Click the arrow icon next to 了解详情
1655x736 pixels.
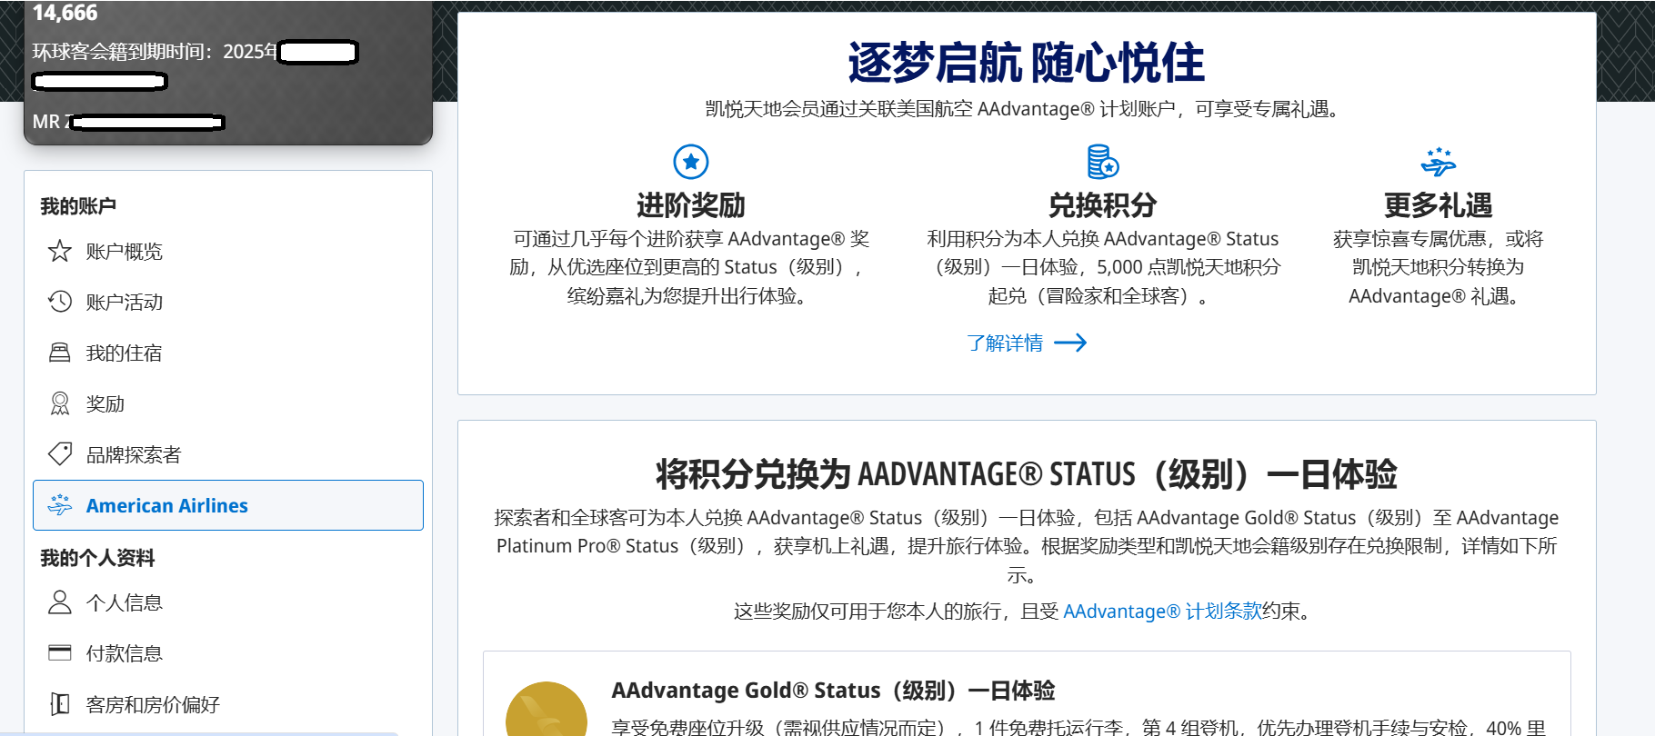point(1070,343)
